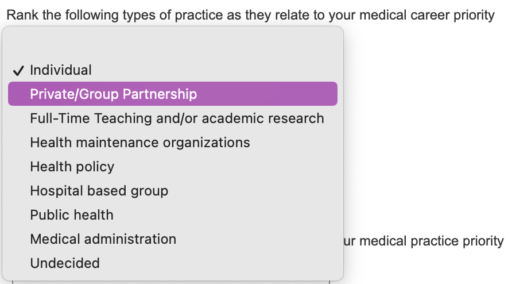Choose Private/Group Partnership from the list
Screen dimensions: 512x284
coord(114,94)
